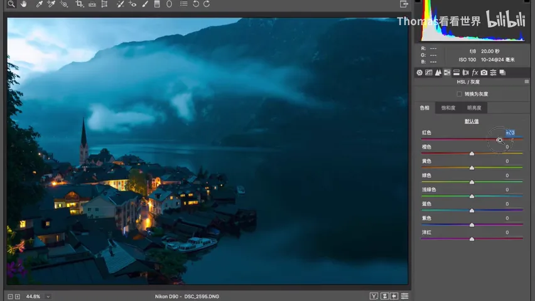Select the Transform tool
The width and height of the screenshot is (535, 301).
104,4
